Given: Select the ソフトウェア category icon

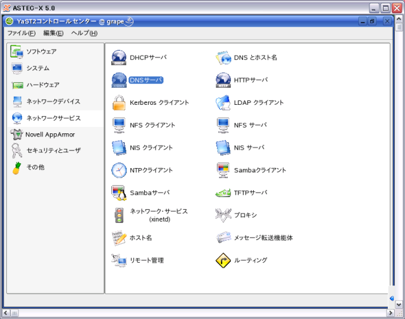Looking at the screenshot, I should click(x=17, y=52).
